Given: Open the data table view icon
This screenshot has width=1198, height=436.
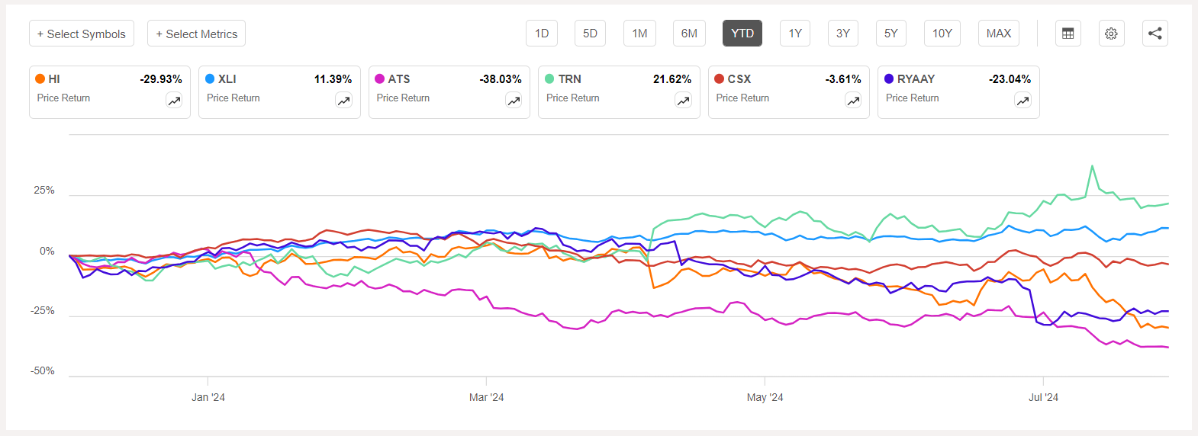Looking at the screenshot, I should (1068, 34).
